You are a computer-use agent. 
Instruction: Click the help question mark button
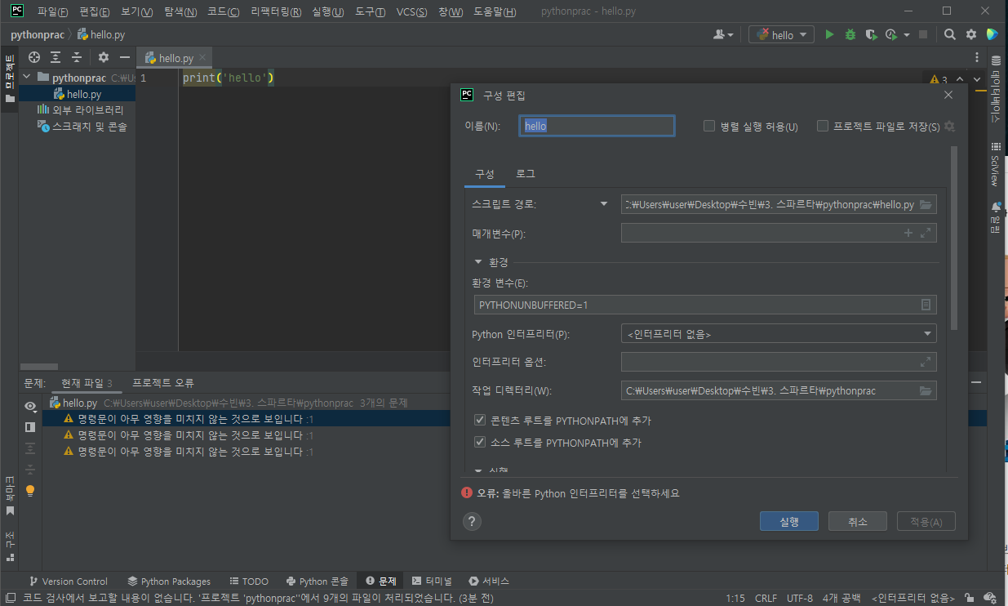[x=472, y=522]
